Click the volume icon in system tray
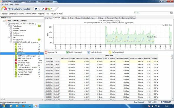This screenshot has width=174, height=108. coord(159,106)
